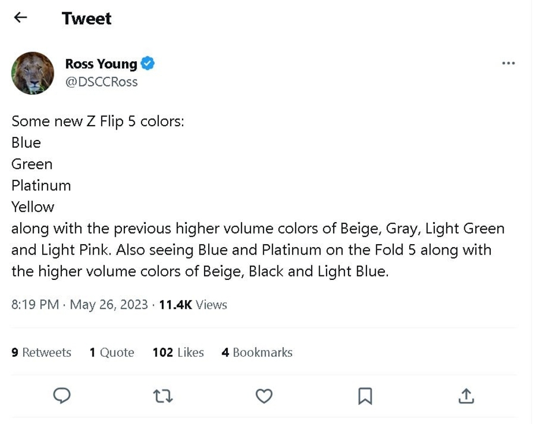Go back using the left arrow
The height and width of the screenshot is (424, 555).
click(x=20, y=18)
